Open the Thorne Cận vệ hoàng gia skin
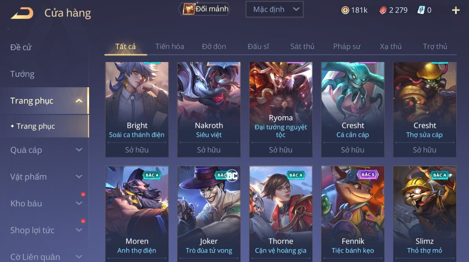The height and width of the screenshot is (262, 469). [281, 214]
